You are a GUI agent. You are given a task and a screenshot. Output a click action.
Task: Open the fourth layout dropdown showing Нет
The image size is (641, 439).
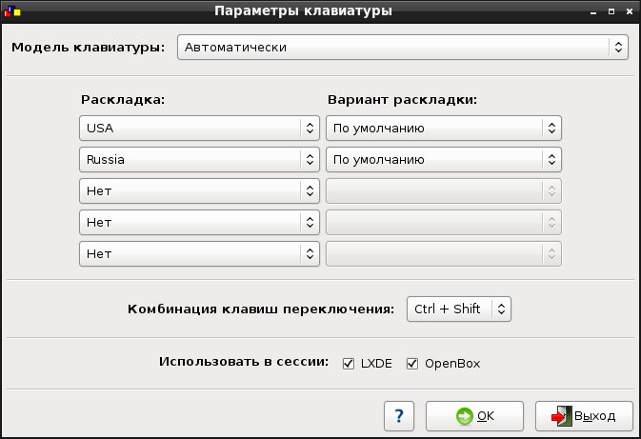(199, 223)
